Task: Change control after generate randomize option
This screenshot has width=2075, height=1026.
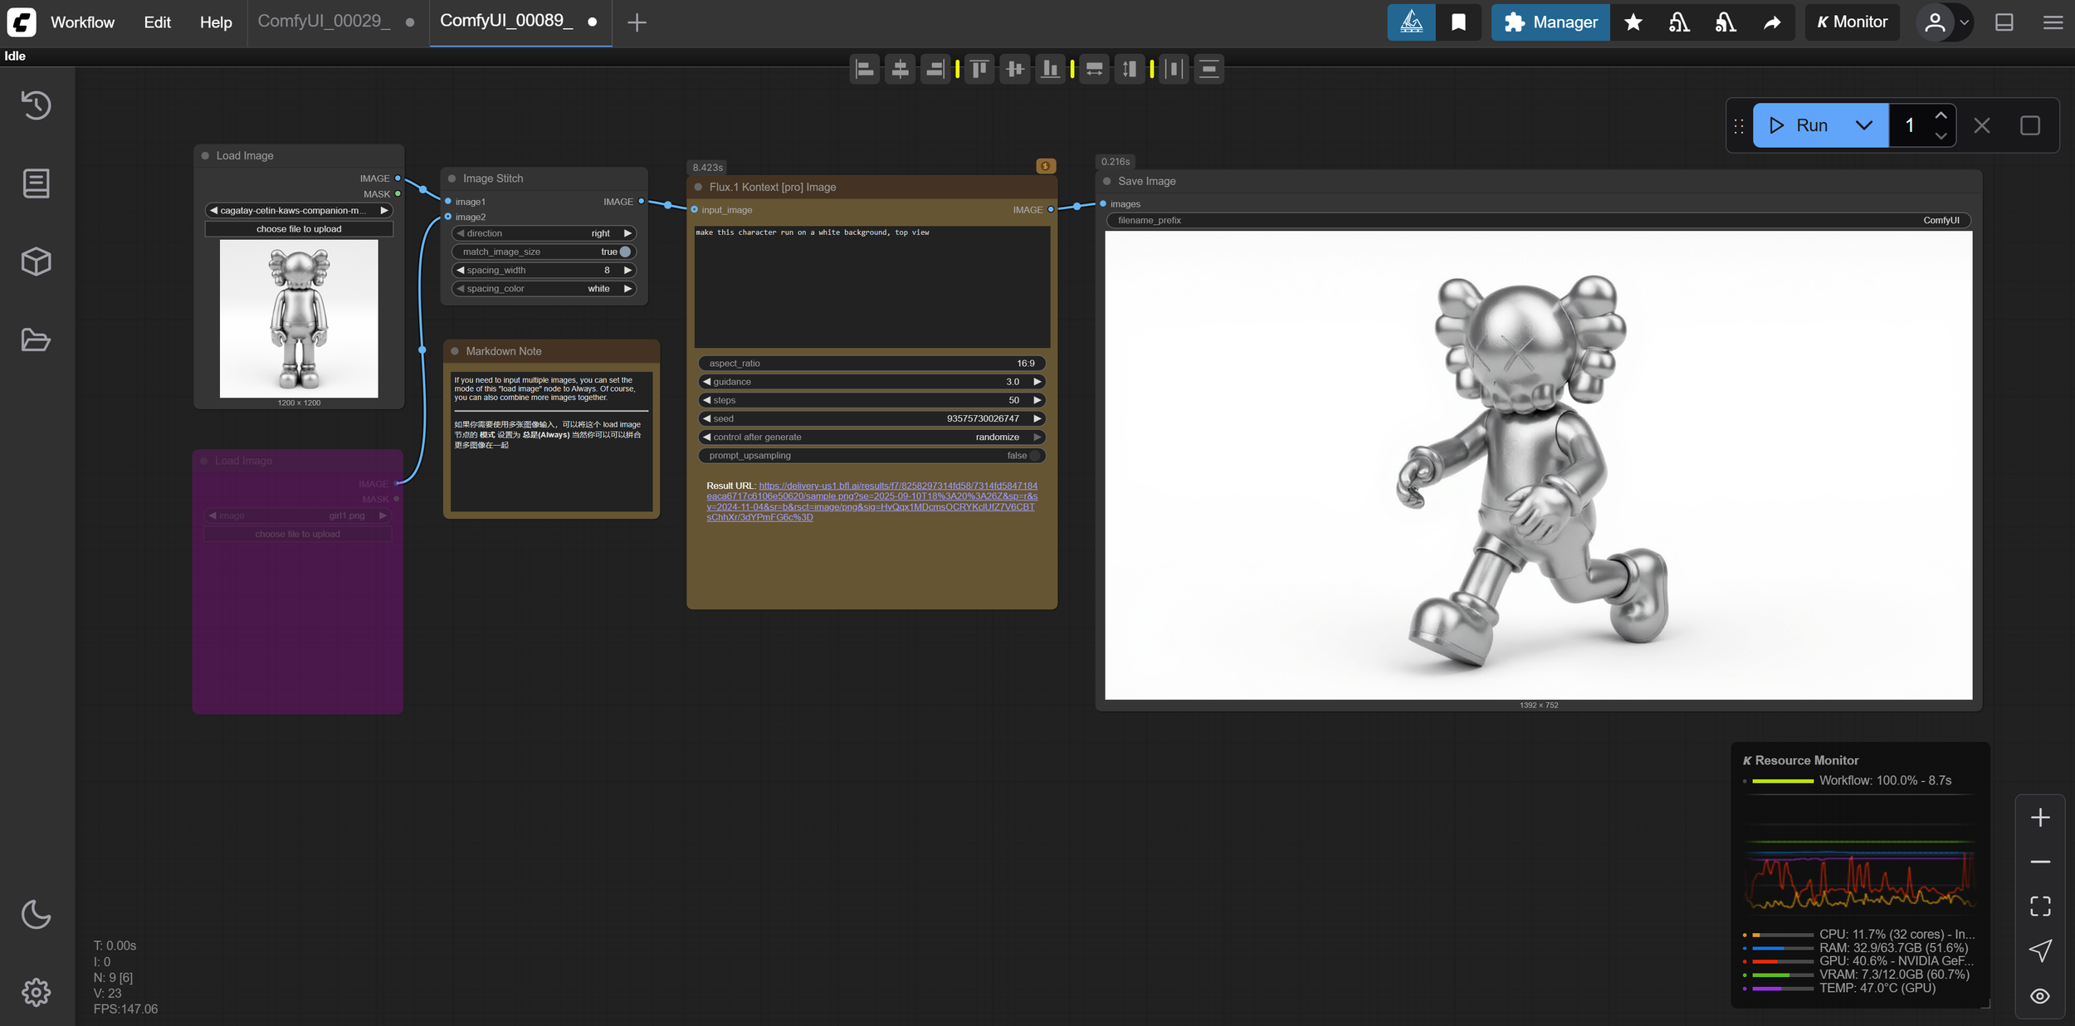Action: tap(871, 437)
